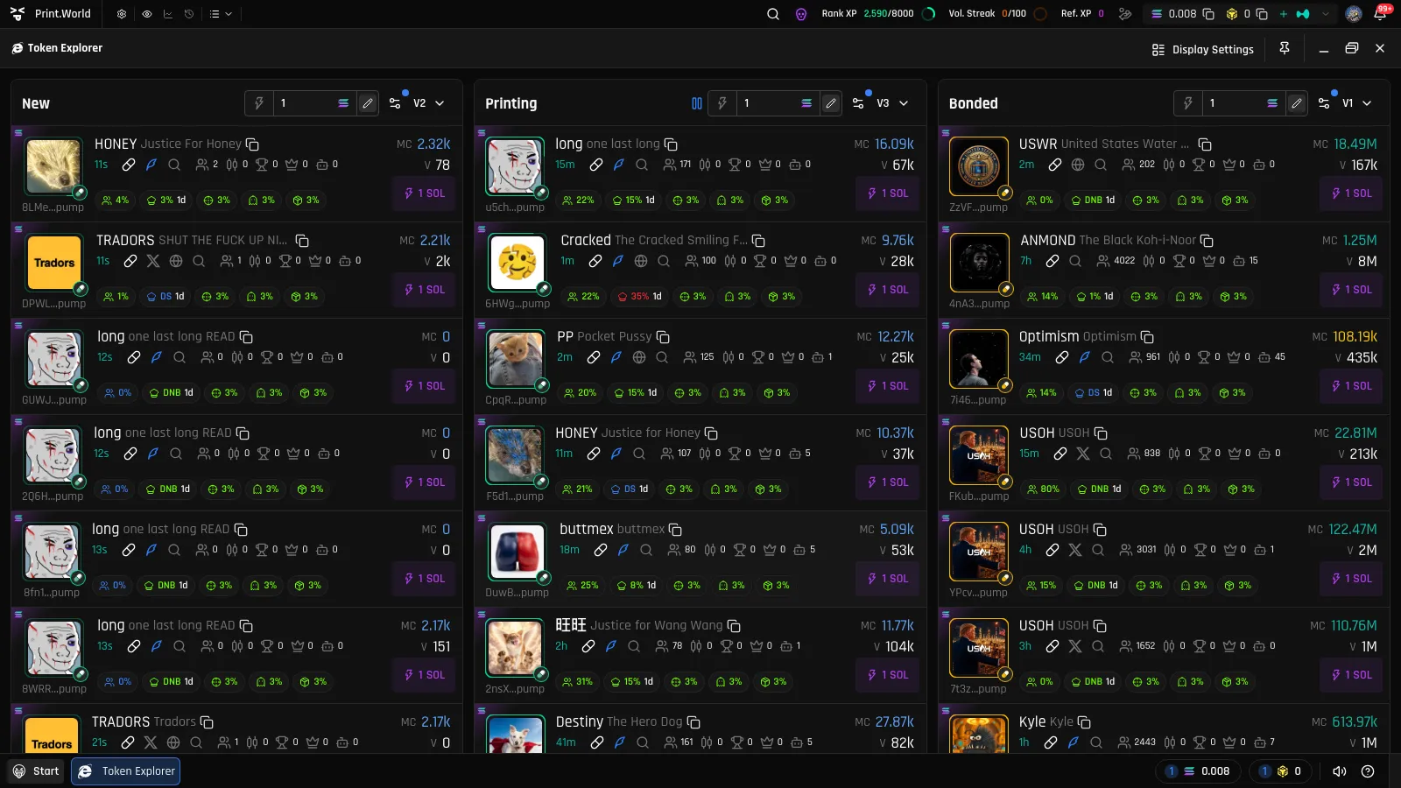Click the notifications bell with 99+ badge
Viewport: 1401px width, 788px height.
click(1380, 14)
